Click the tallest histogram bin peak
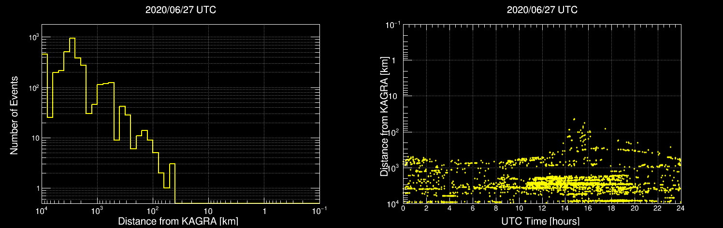Screen dimensions: 723x228 pos(72,38)
